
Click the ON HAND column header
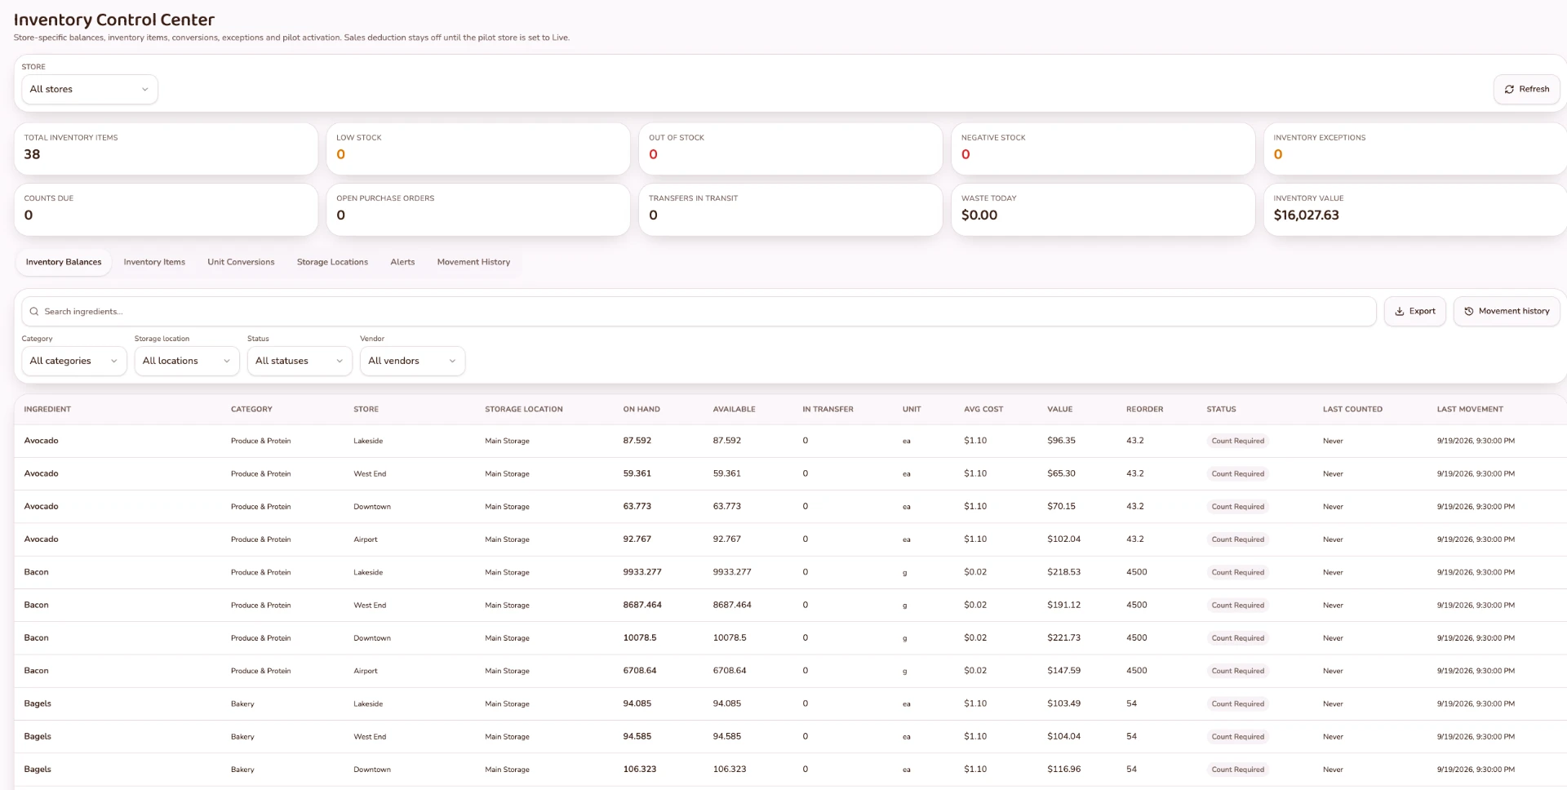click(641, 410)
